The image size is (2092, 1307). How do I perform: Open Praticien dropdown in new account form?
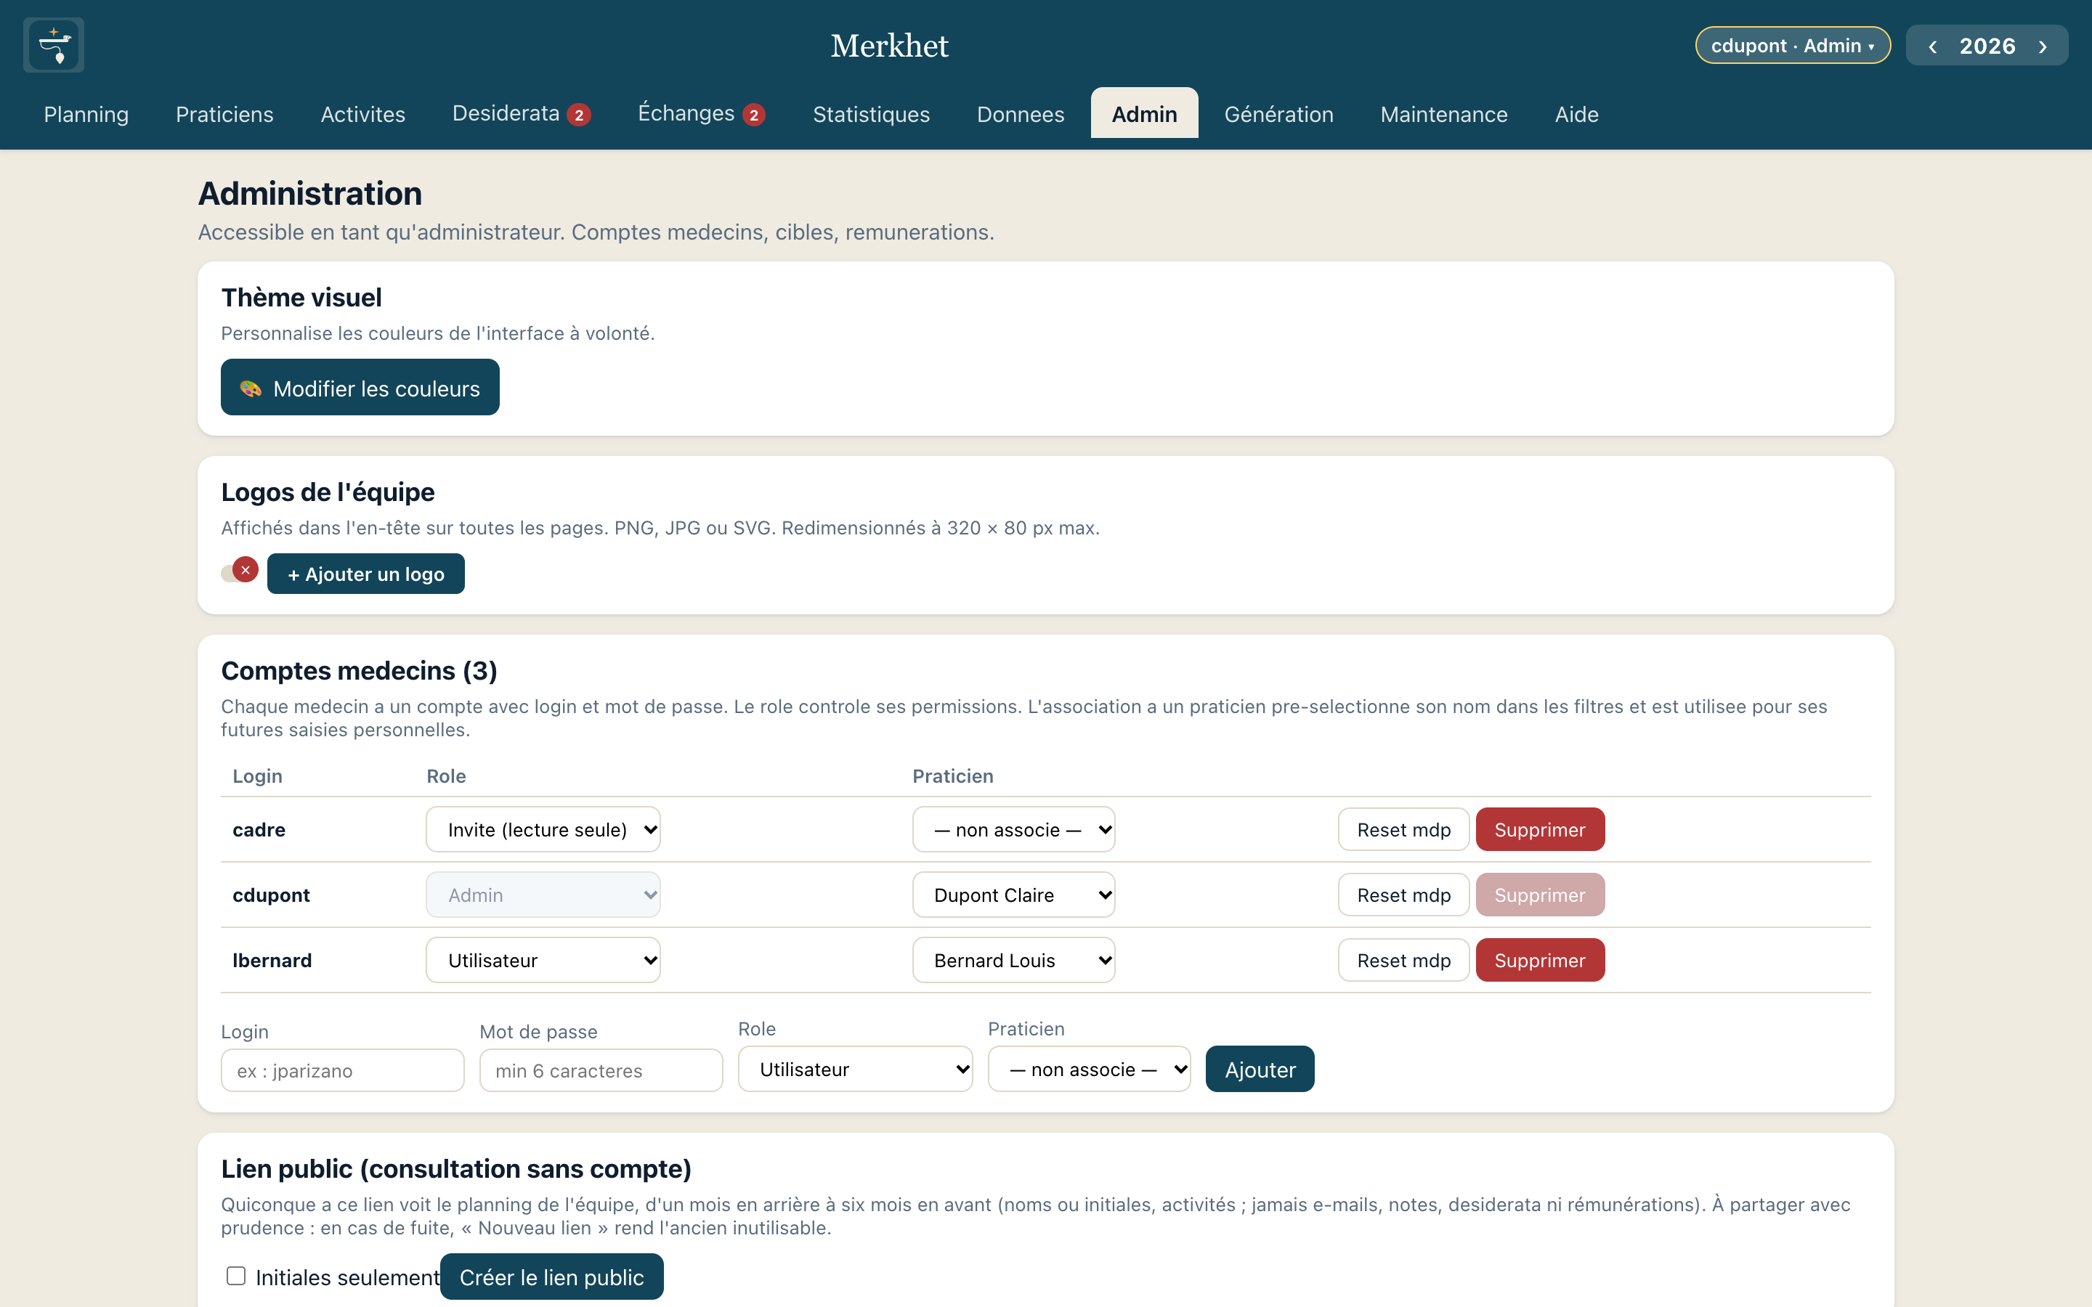pyautogui.click(x=1090, y=1070)
